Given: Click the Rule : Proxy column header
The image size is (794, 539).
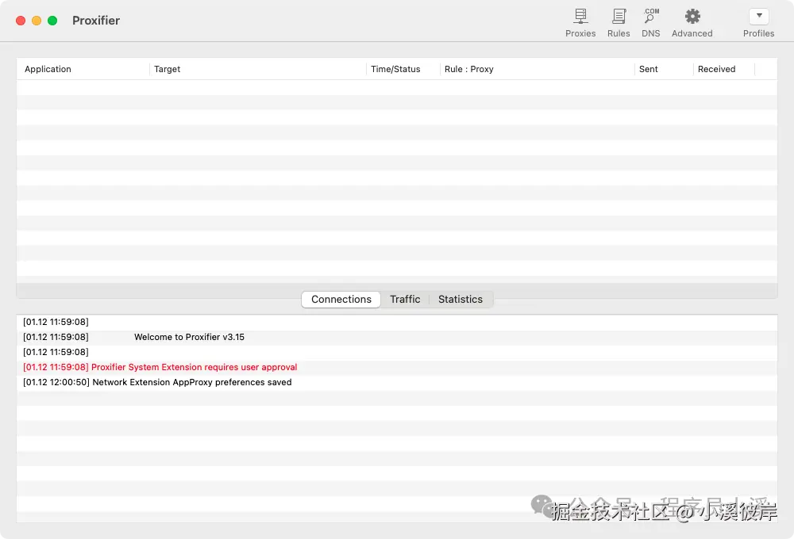Looking at the screenshot, I should (x=538, y=69).
